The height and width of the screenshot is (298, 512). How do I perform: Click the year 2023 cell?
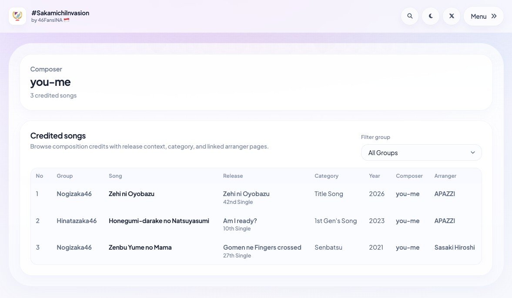click(377, 221)
